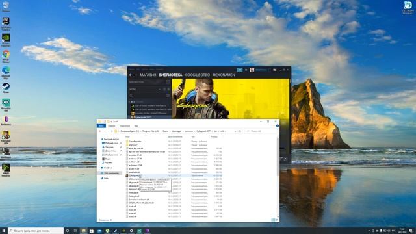
Task: Click the Steam segment in the address path
Action: [165, 131]
